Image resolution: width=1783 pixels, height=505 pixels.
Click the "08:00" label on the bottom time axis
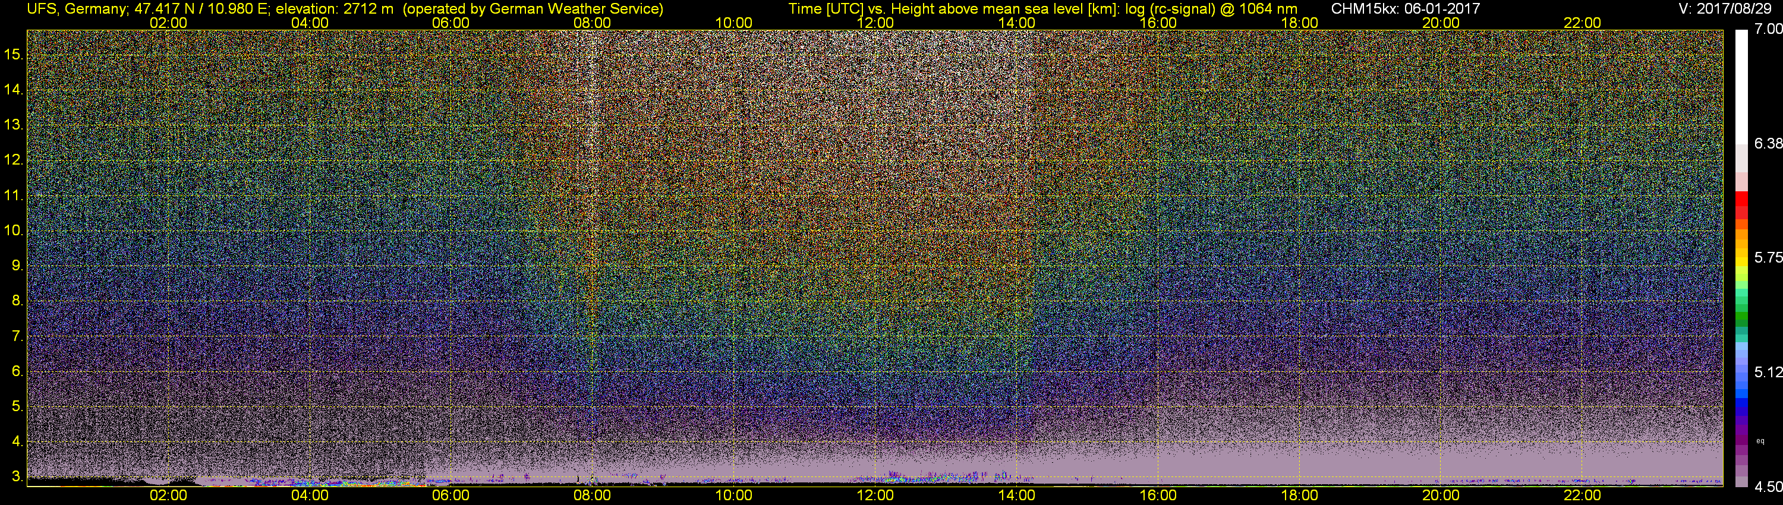593,495
